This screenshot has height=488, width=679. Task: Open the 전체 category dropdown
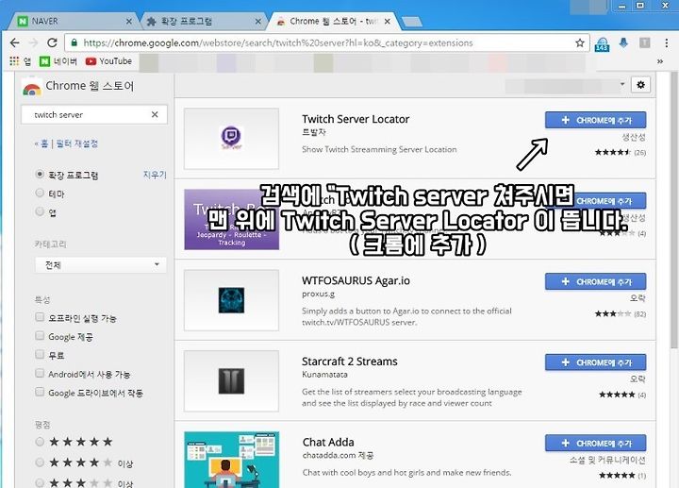pos(101,265)
